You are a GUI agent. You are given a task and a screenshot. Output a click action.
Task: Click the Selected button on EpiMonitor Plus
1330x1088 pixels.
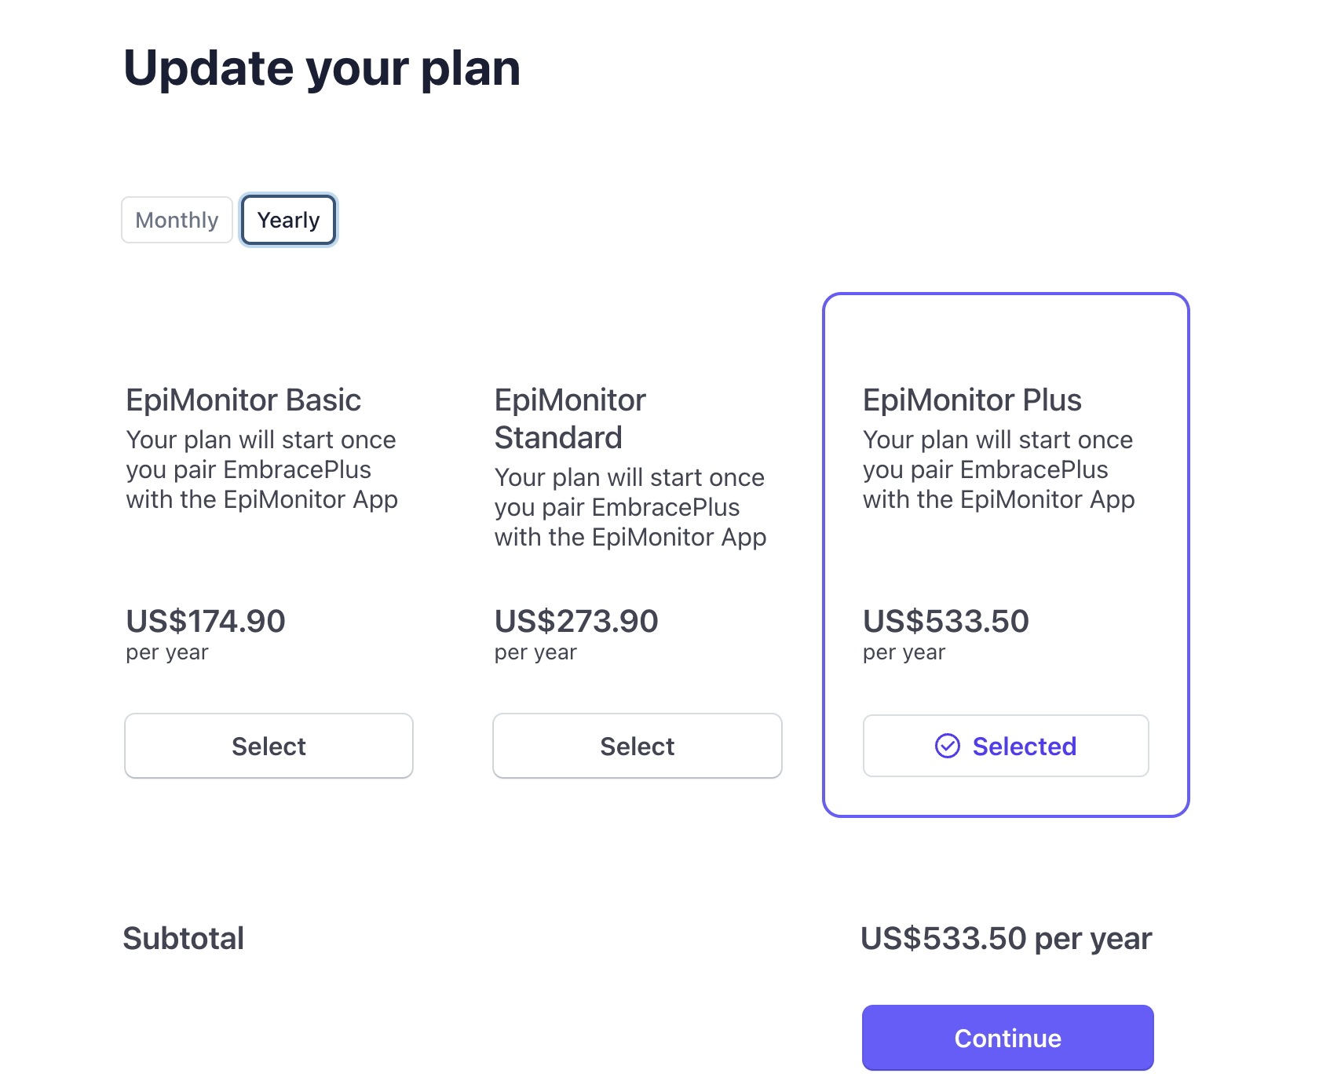1006,746
